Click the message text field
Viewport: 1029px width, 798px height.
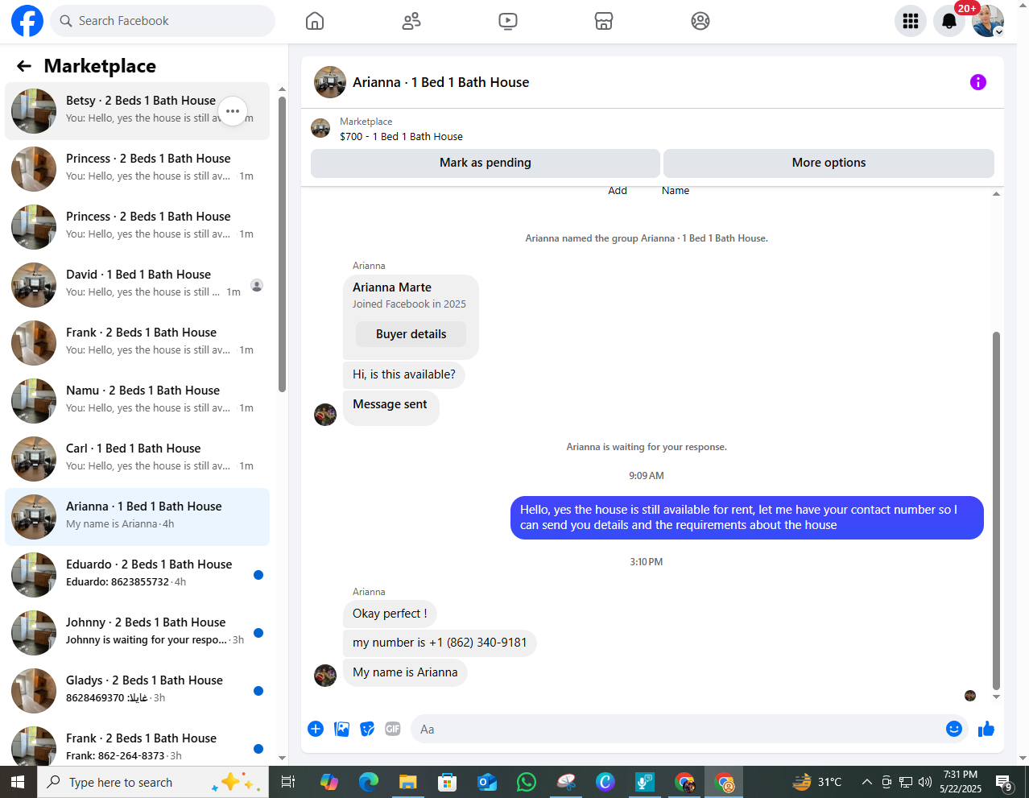[x=676, y=729]
